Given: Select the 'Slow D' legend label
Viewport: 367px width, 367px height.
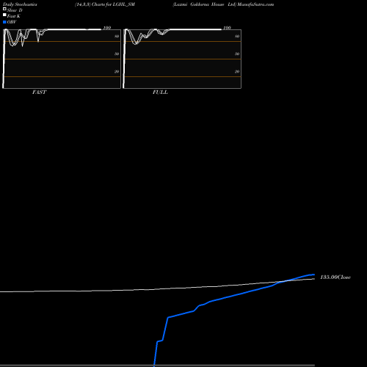Looking at the screenshot, I should (15, 10).
